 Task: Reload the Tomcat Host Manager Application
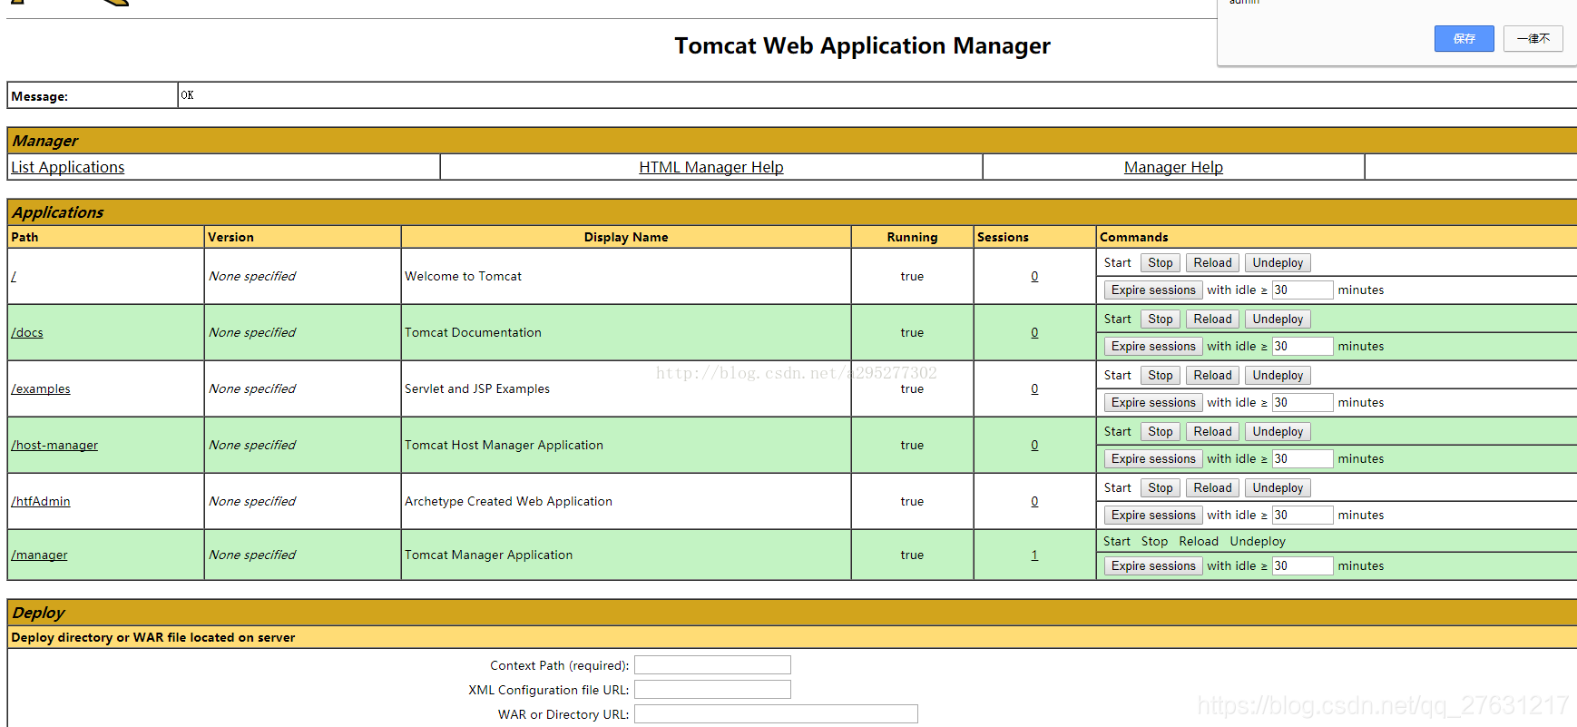pyautogui.click(x=1212, y=432)
